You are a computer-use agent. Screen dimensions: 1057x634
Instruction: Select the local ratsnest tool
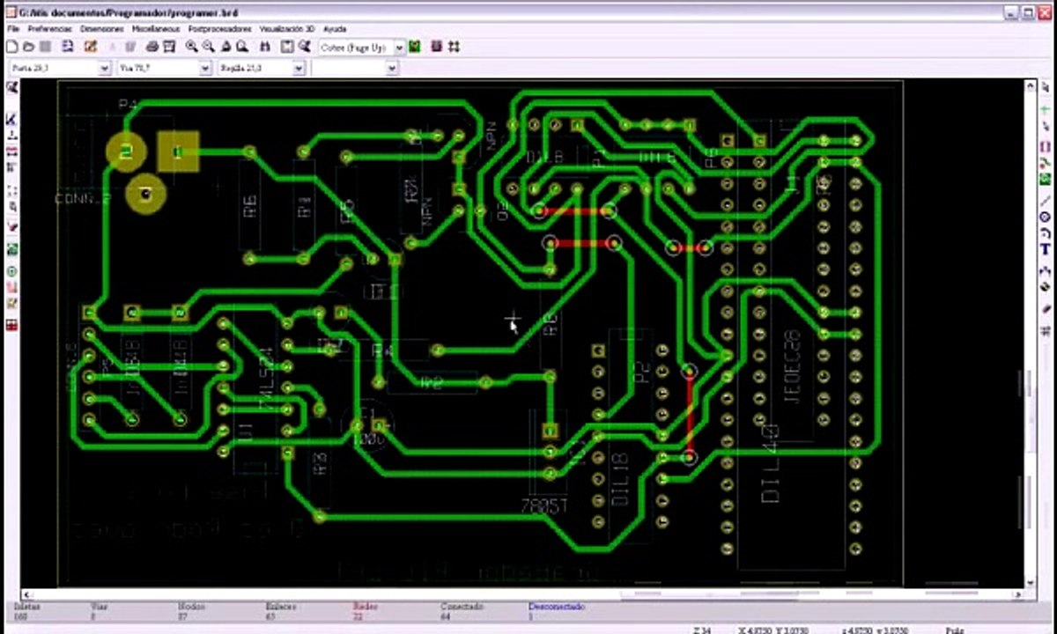pyautogui.click(x=1046, y=125)
